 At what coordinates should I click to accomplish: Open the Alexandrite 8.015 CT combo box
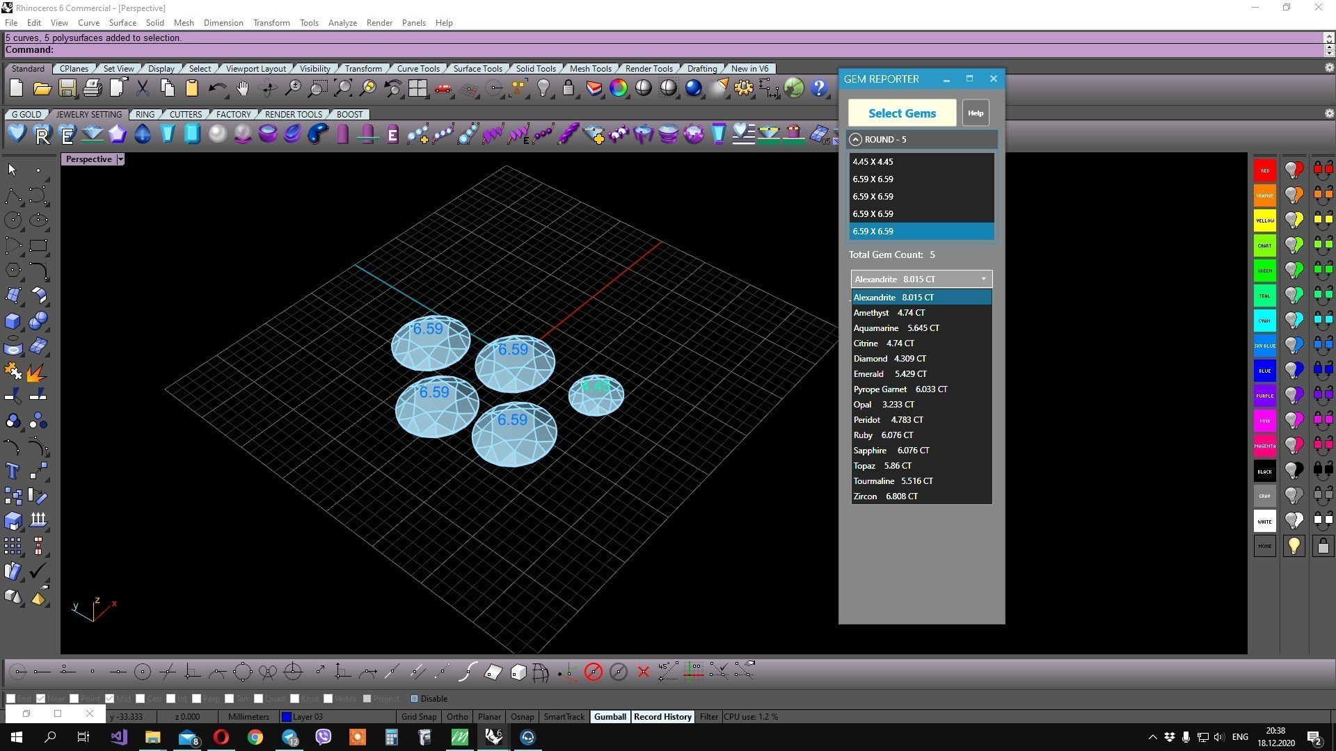(x=921, y=280)
